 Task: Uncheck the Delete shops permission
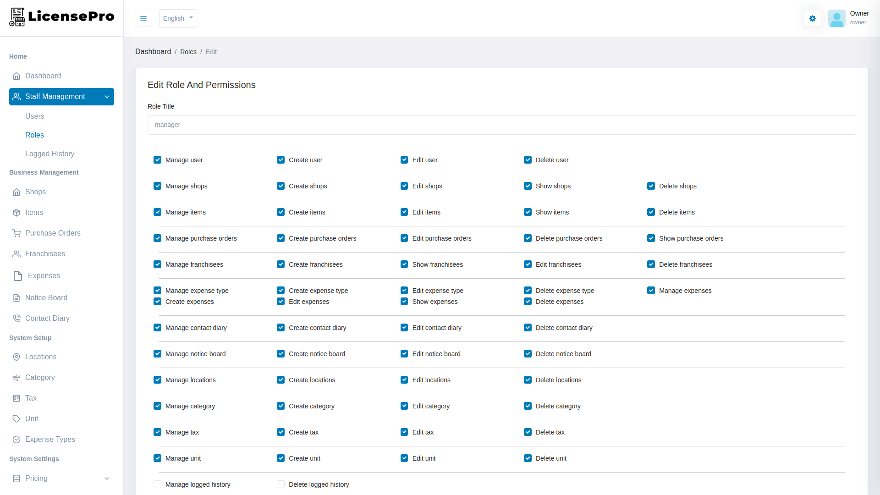pos(651,186)
